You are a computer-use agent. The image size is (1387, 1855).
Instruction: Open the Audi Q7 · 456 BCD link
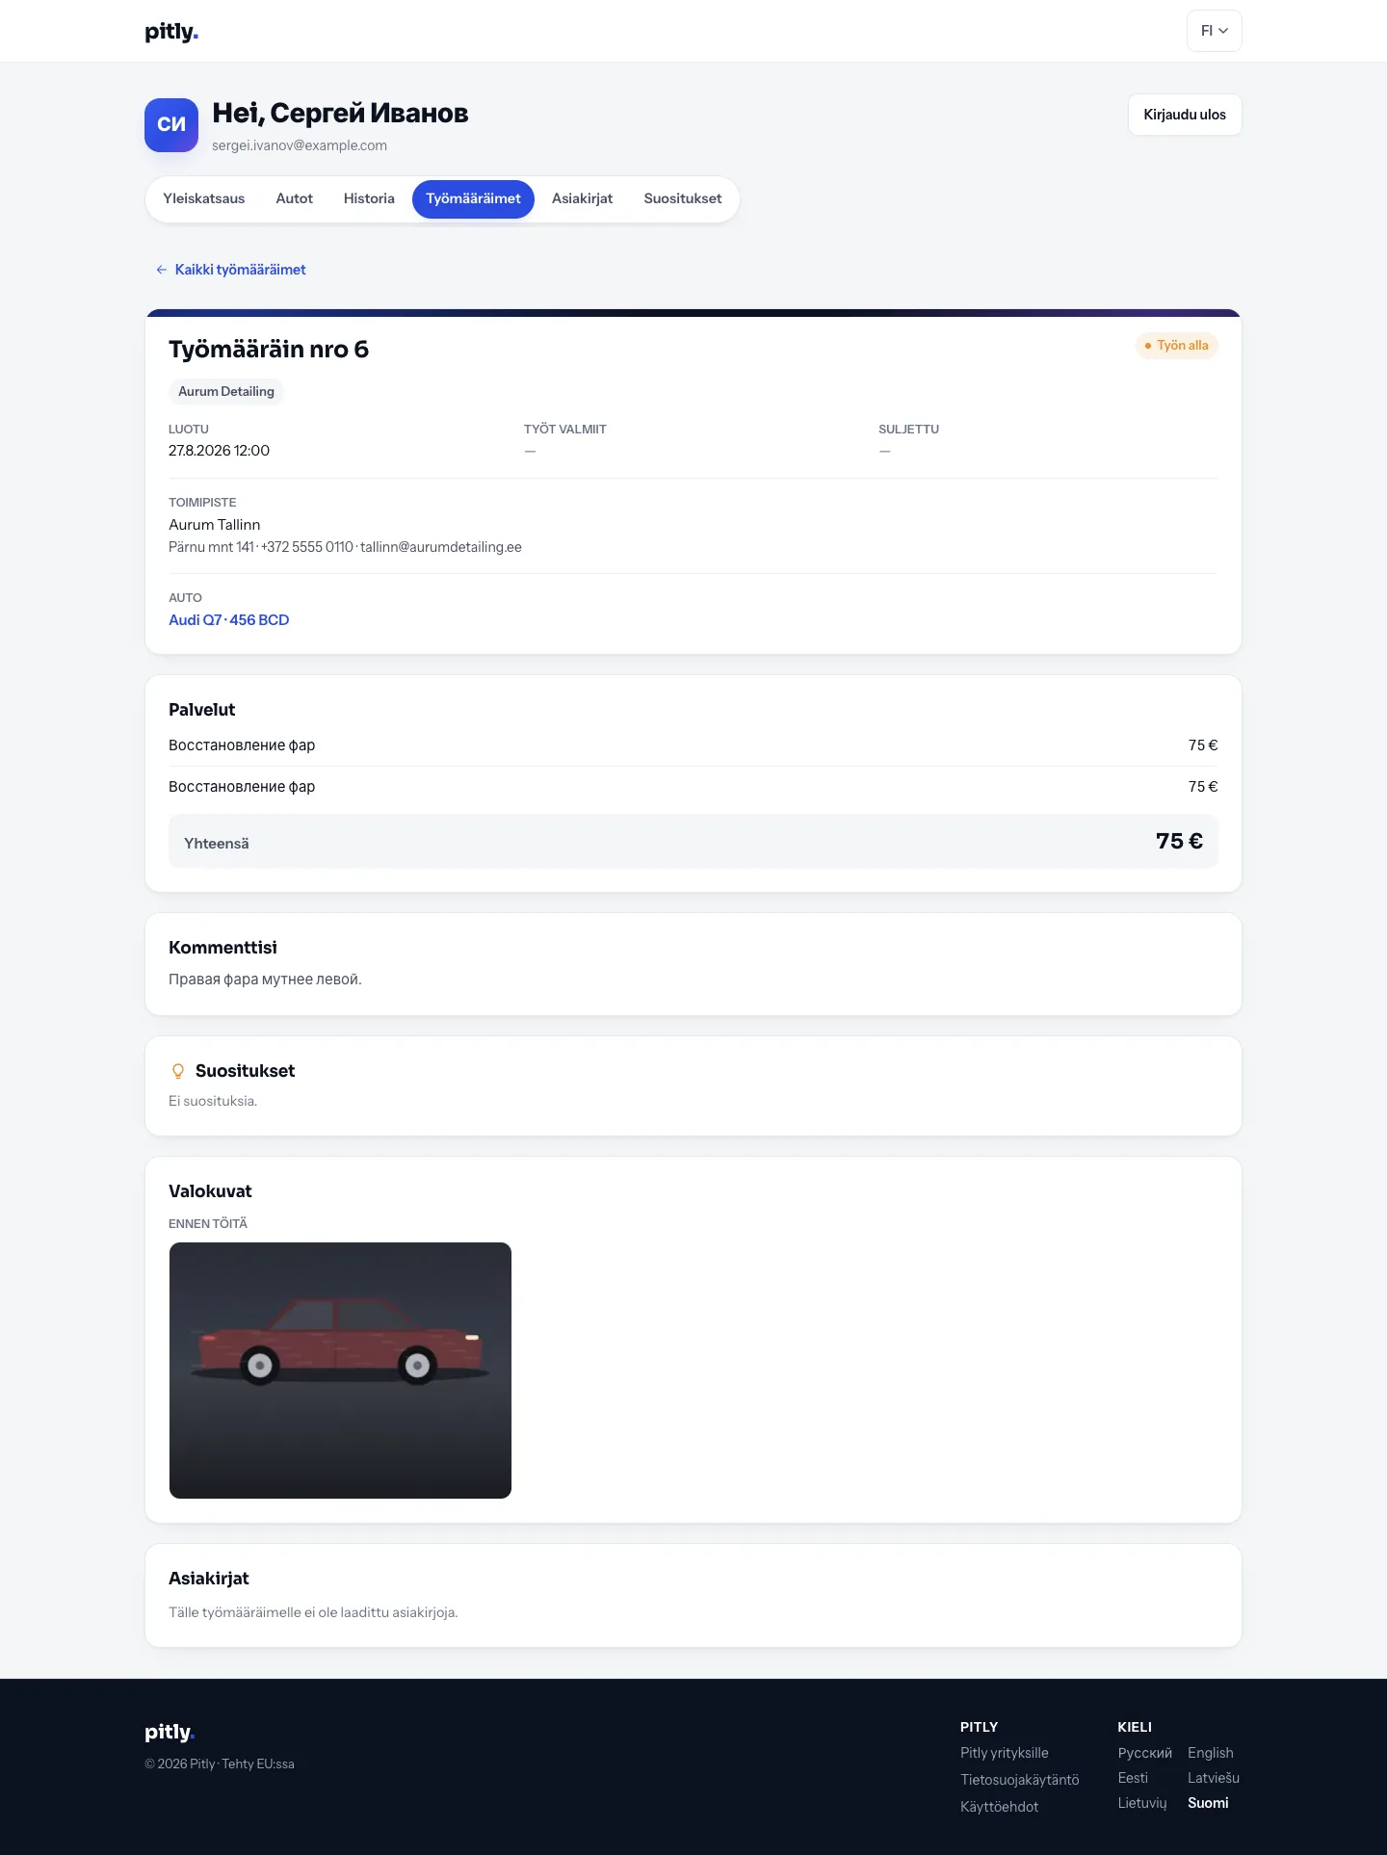[x=229, y=620]
